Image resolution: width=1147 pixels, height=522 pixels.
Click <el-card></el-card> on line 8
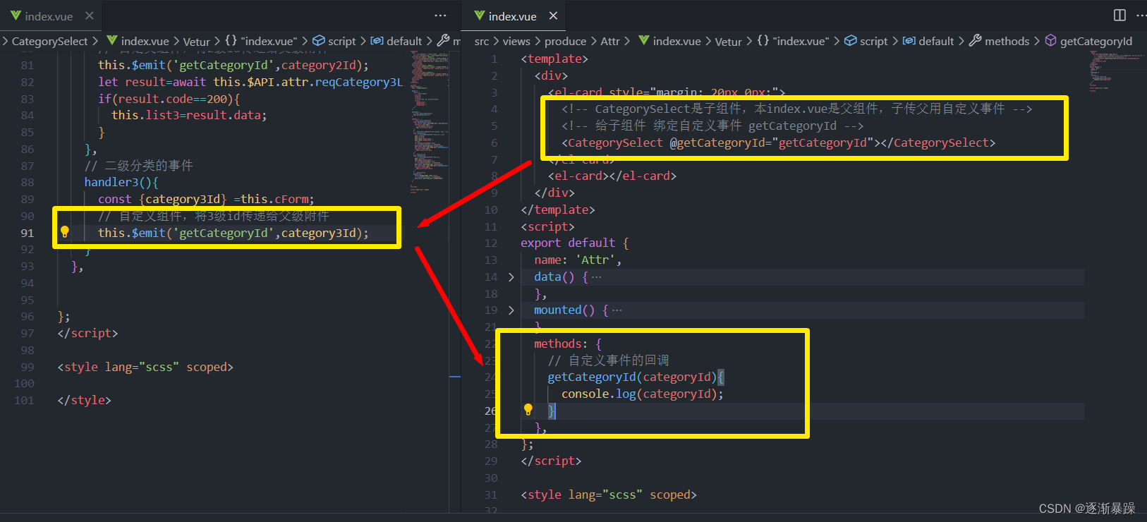612,176
